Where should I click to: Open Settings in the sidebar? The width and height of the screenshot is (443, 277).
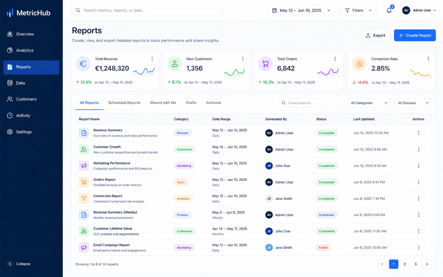point(31,132)
